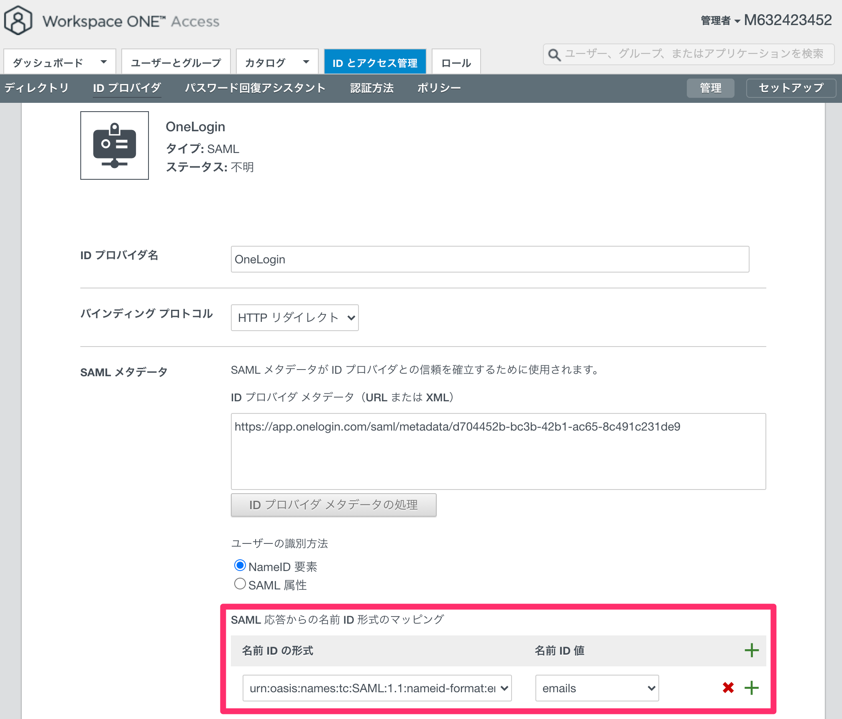Click the ID プロバイダ名 text field

[490, 259]
